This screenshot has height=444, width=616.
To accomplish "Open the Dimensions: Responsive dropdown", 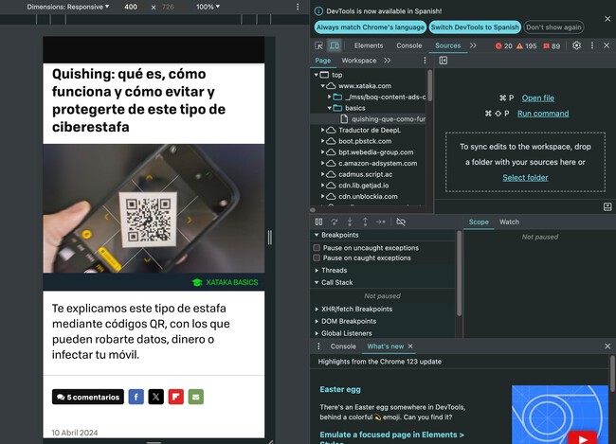I will [x=68, y=7].
